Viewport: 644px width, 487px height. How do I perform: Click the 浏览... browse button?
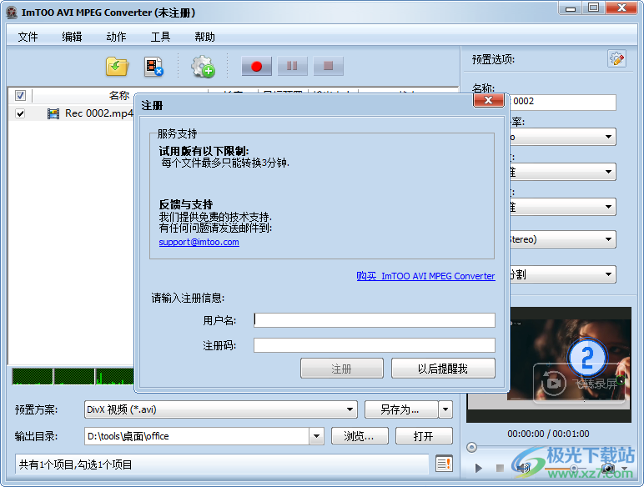(x=360, y=436)
